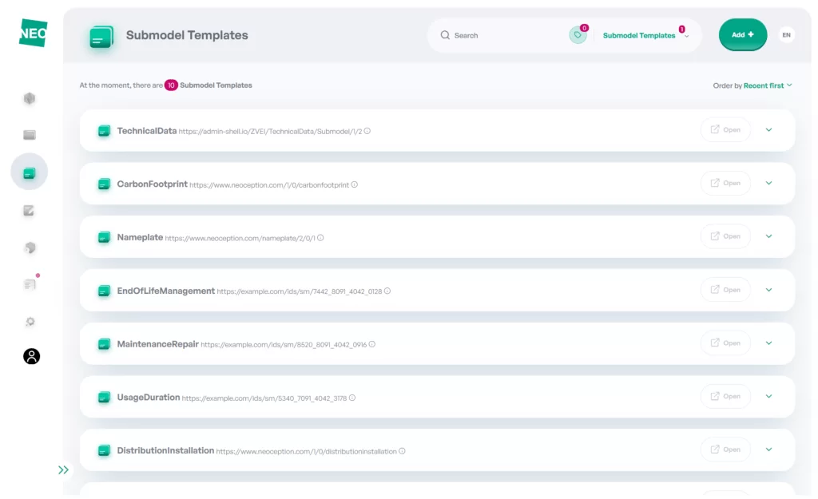Open the Nameplate template

click(725, 236)
